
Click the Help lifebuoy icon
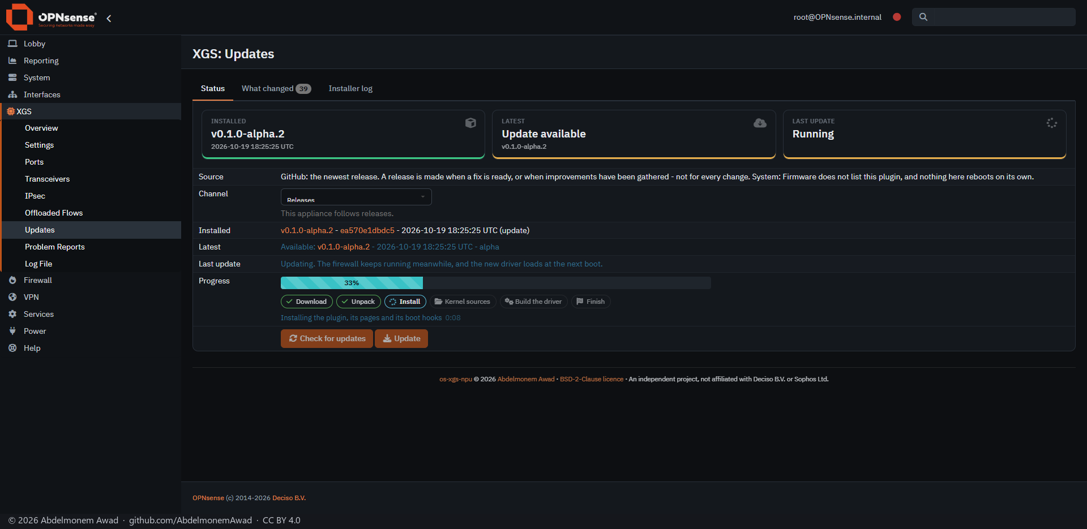12,348
